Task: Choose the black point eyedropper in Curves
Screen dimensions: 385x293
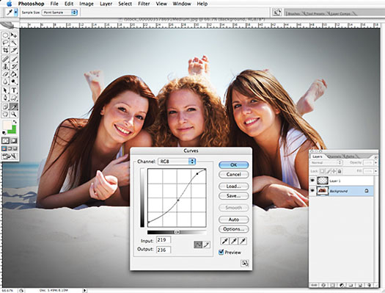Action: pyautogui.click(x=224, y=241)
